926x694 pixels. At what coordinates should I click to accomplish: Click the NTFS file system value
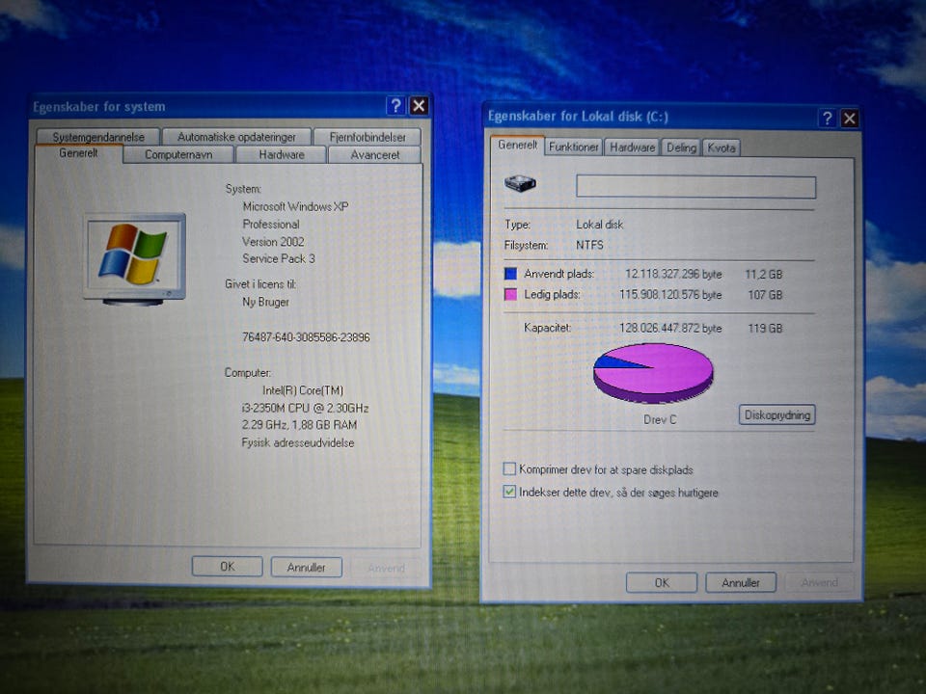click(x=589, y=245)
